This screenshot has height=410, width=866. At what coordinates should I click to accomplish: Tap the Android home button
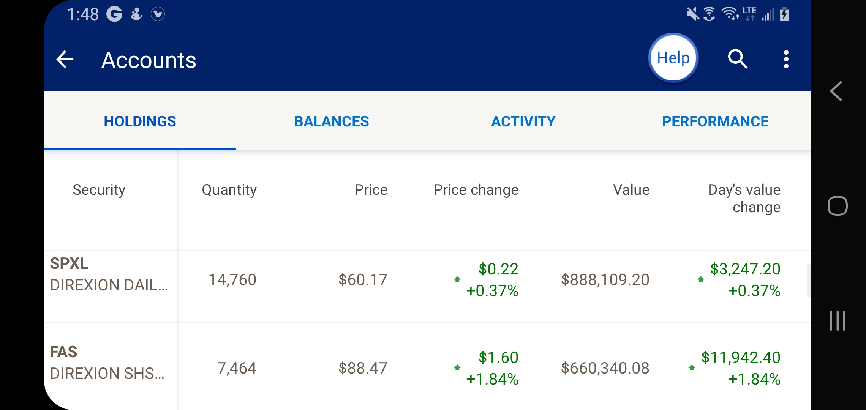[x=838, y=206]
